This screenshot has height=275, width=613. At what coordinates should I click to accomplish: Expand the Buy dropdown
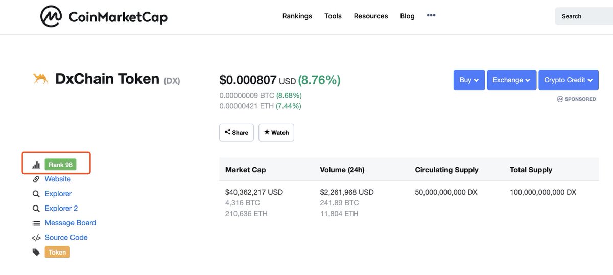point(469,80)
